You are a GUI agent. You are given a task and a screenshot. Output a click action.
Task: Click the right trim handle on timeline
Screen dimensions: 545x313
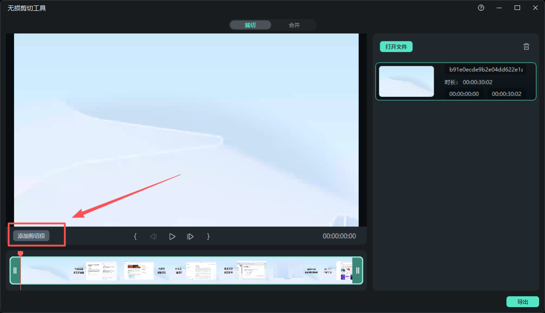click(357, 270)
